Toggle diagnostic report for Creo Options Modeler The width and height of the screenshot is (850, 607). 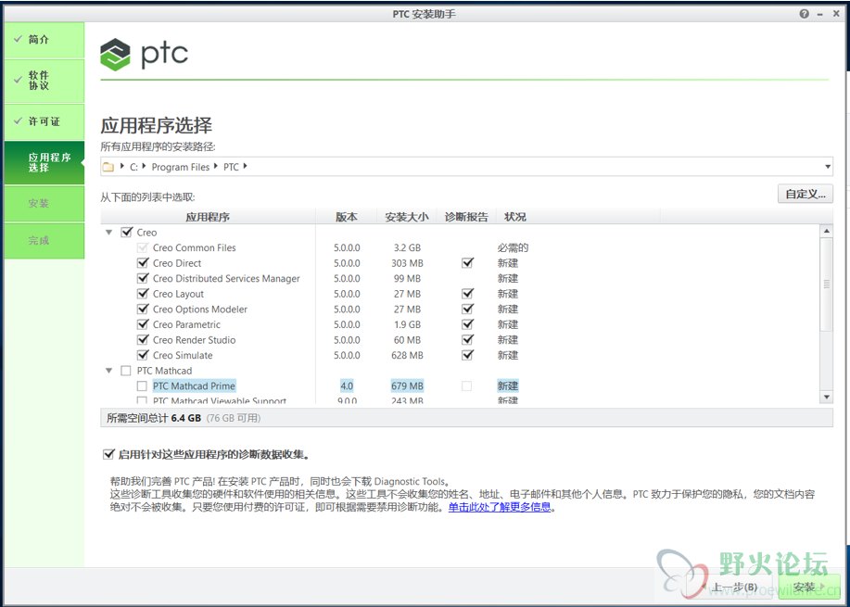coord(467,309)
